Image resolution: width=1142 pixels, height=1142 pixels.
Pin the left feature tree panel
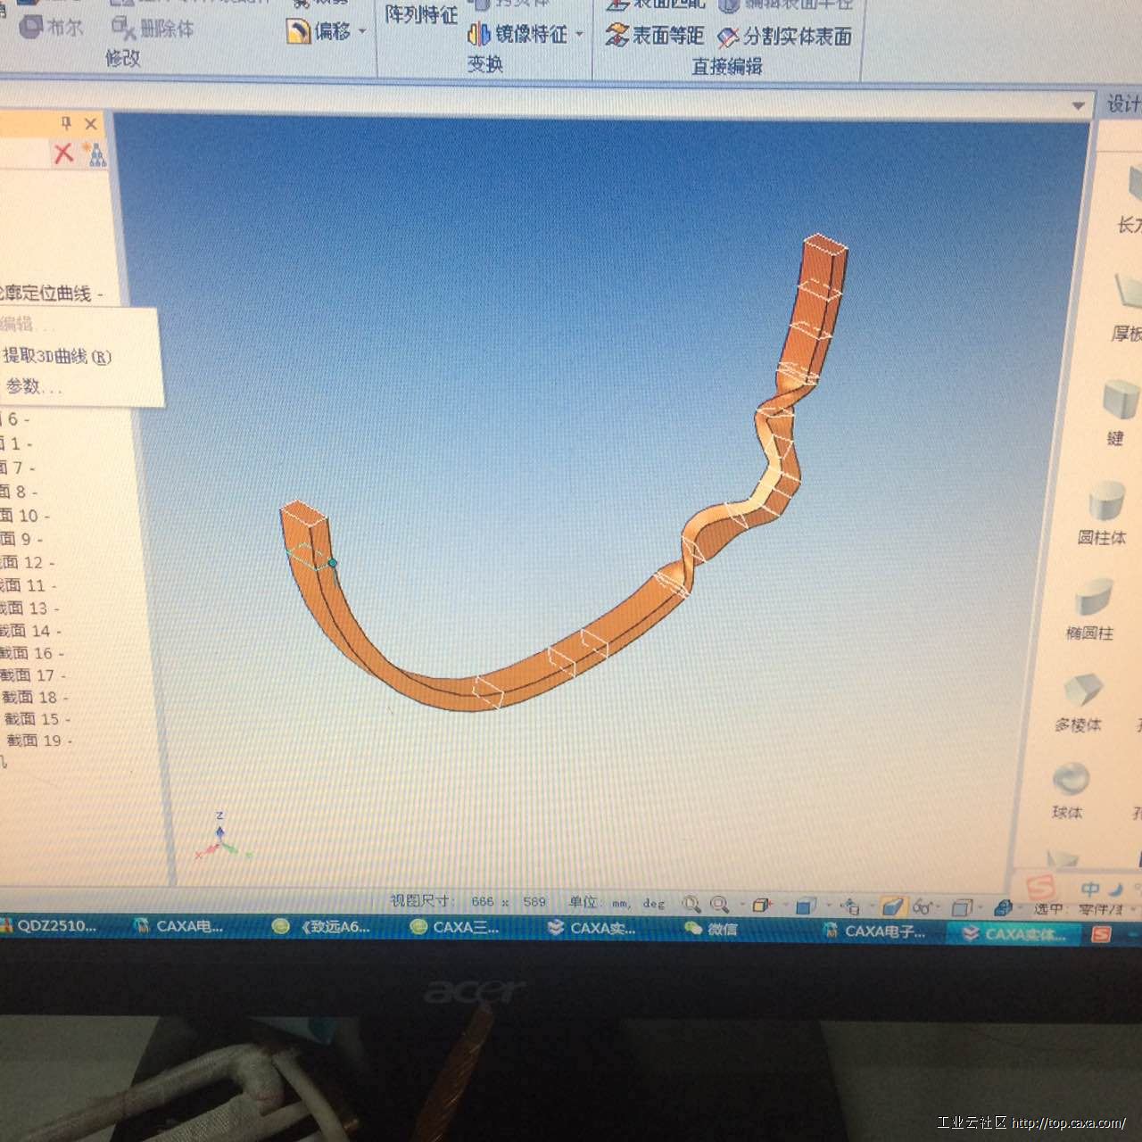66,123
